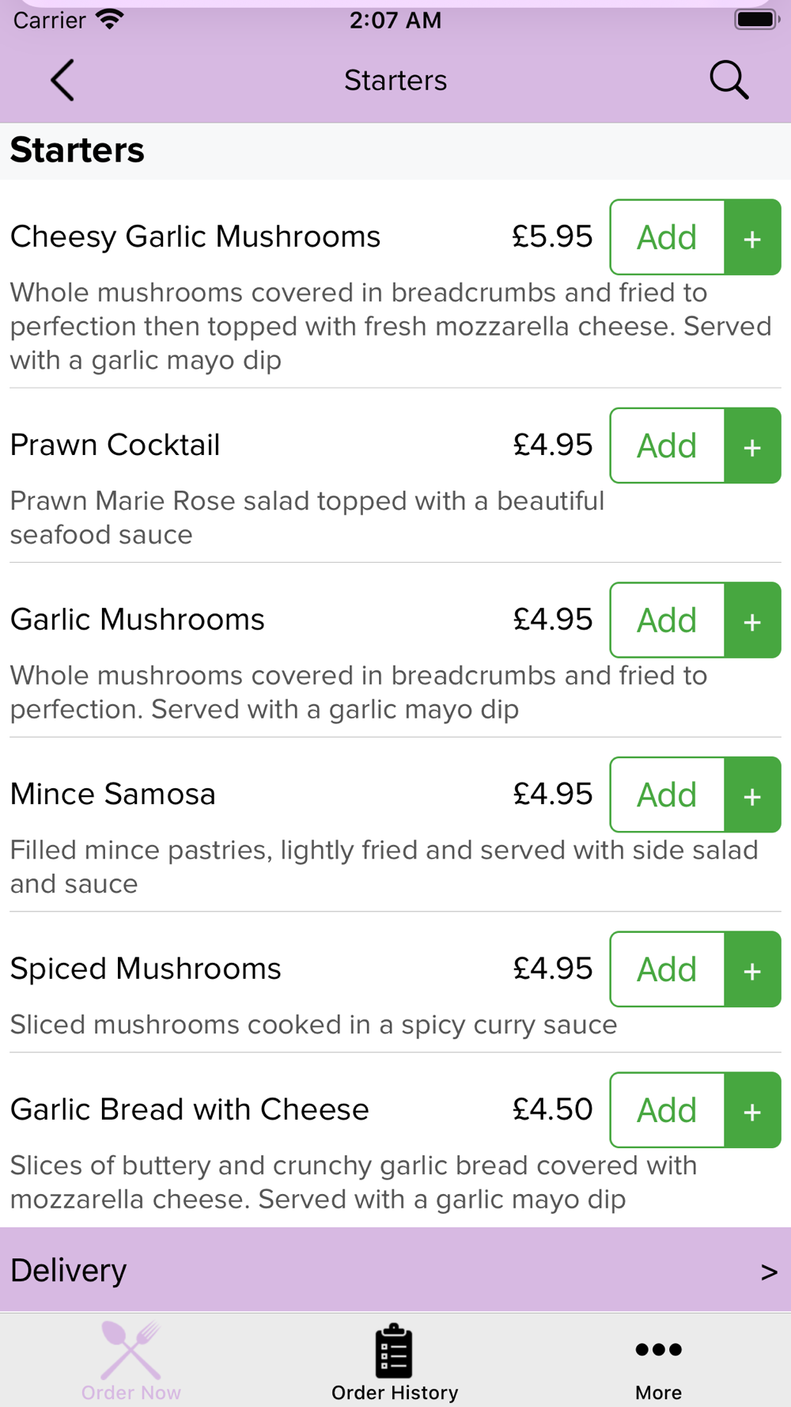Tap plus icon for Garlic Bread with Cheese
The image size is (791, 1407).
(x=752, y=1110)
